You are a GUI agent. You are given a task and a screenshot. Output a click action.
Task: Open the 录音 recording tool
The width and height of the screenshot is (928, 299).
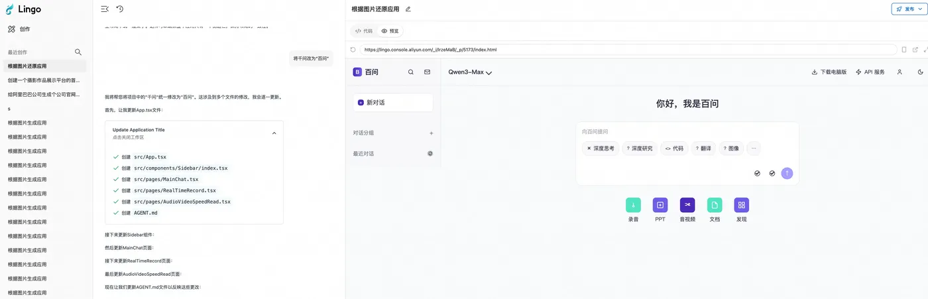tap(633, 209)
